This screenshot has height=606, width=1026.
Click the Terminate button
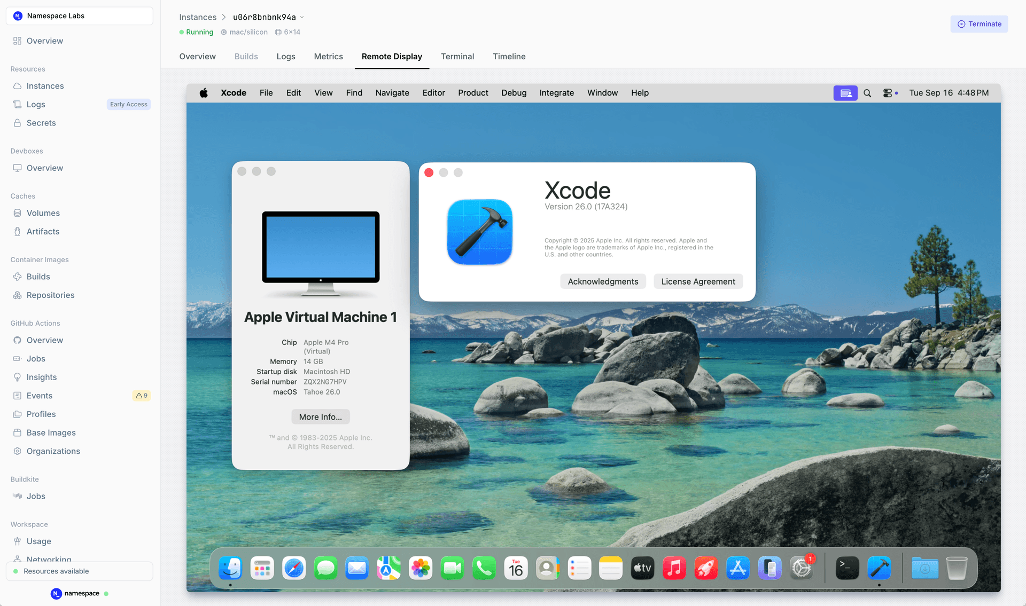pos(979,23)
